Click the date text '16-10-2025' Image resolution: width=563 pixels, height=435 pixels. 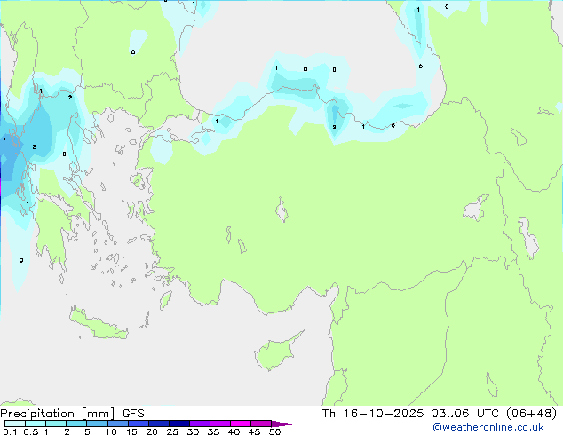point(384,414)
